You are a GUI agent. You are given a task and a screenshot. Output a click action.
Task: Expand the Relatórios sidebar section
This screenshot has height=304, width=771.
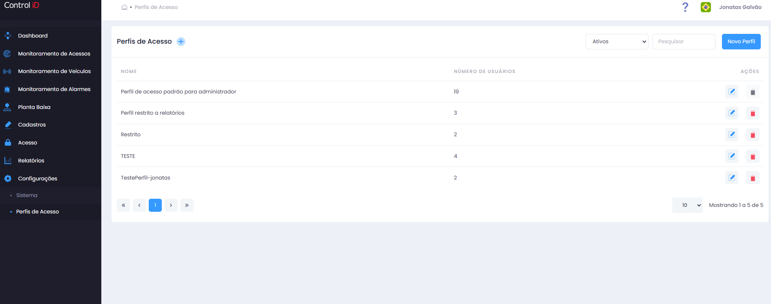pyautogui.click(x=31, y=161)
